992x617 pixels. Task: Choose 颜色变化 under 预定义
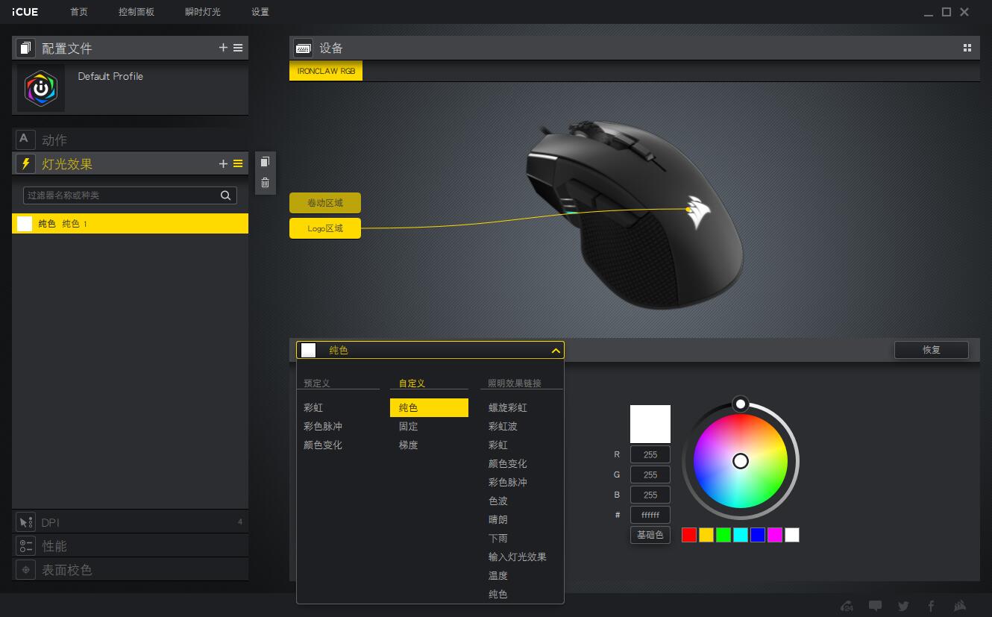coord(323,445)
